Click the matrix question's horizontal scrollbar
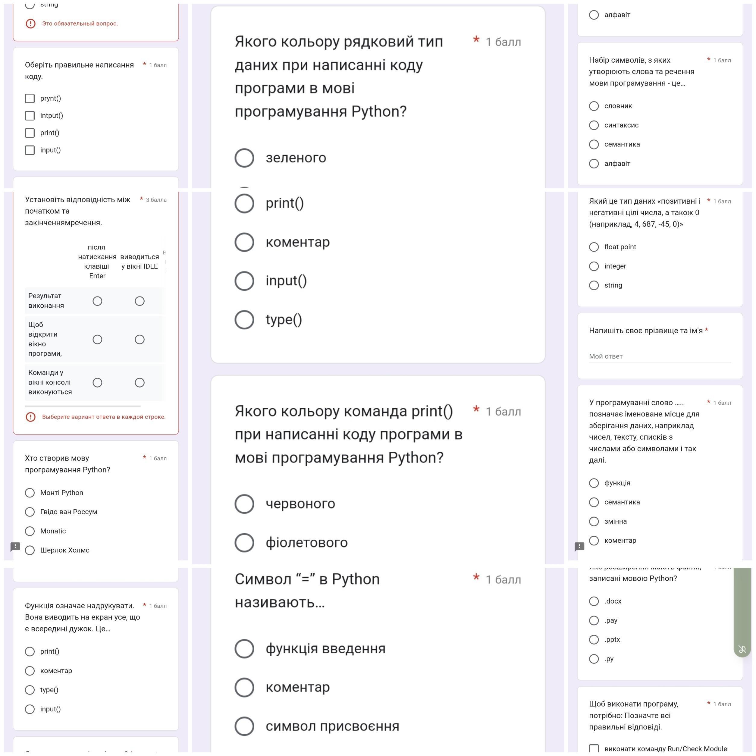756x756 pixels. (83, 406)
